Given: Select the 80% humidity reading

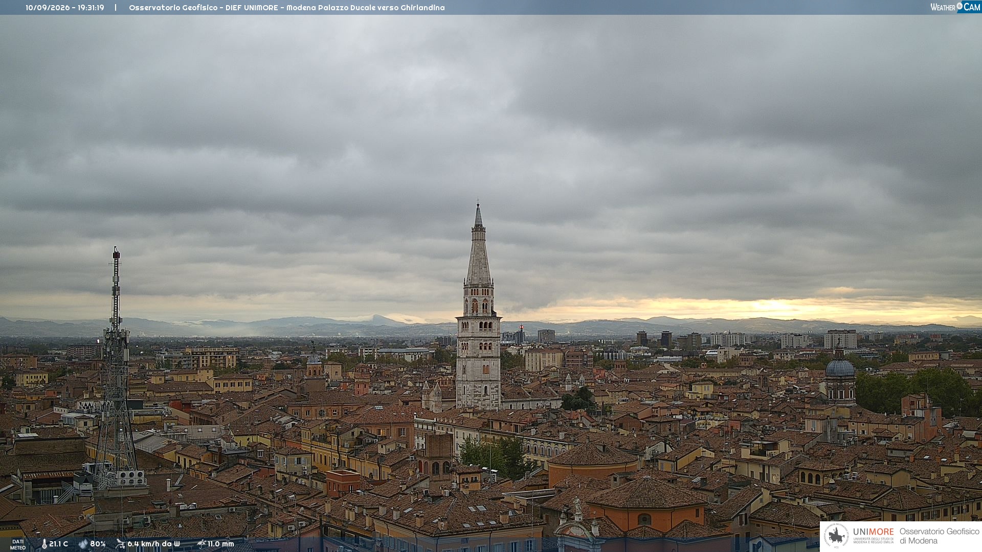Looking at the screenshot, I should click(98, 544).
